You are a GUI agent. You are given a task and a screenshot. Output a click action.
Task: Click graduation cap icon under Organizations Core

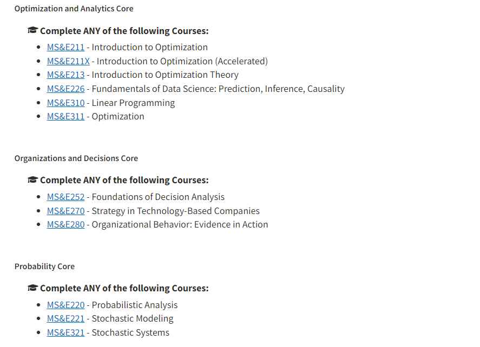tap(33, 179)
